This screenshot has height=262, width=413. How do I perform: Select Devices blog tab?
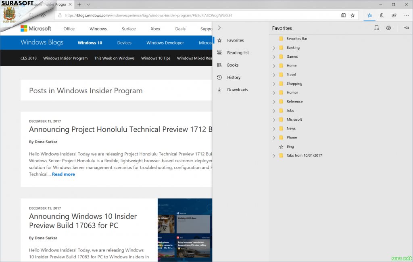124,43
